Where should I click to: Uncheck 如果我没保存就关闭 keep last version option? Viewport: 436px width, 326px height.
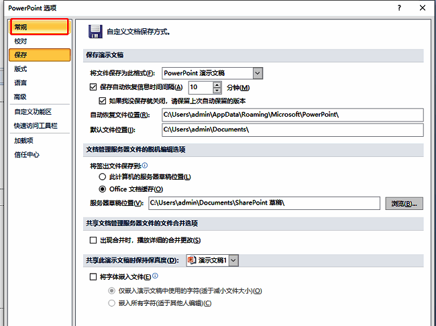click(103, 101)
